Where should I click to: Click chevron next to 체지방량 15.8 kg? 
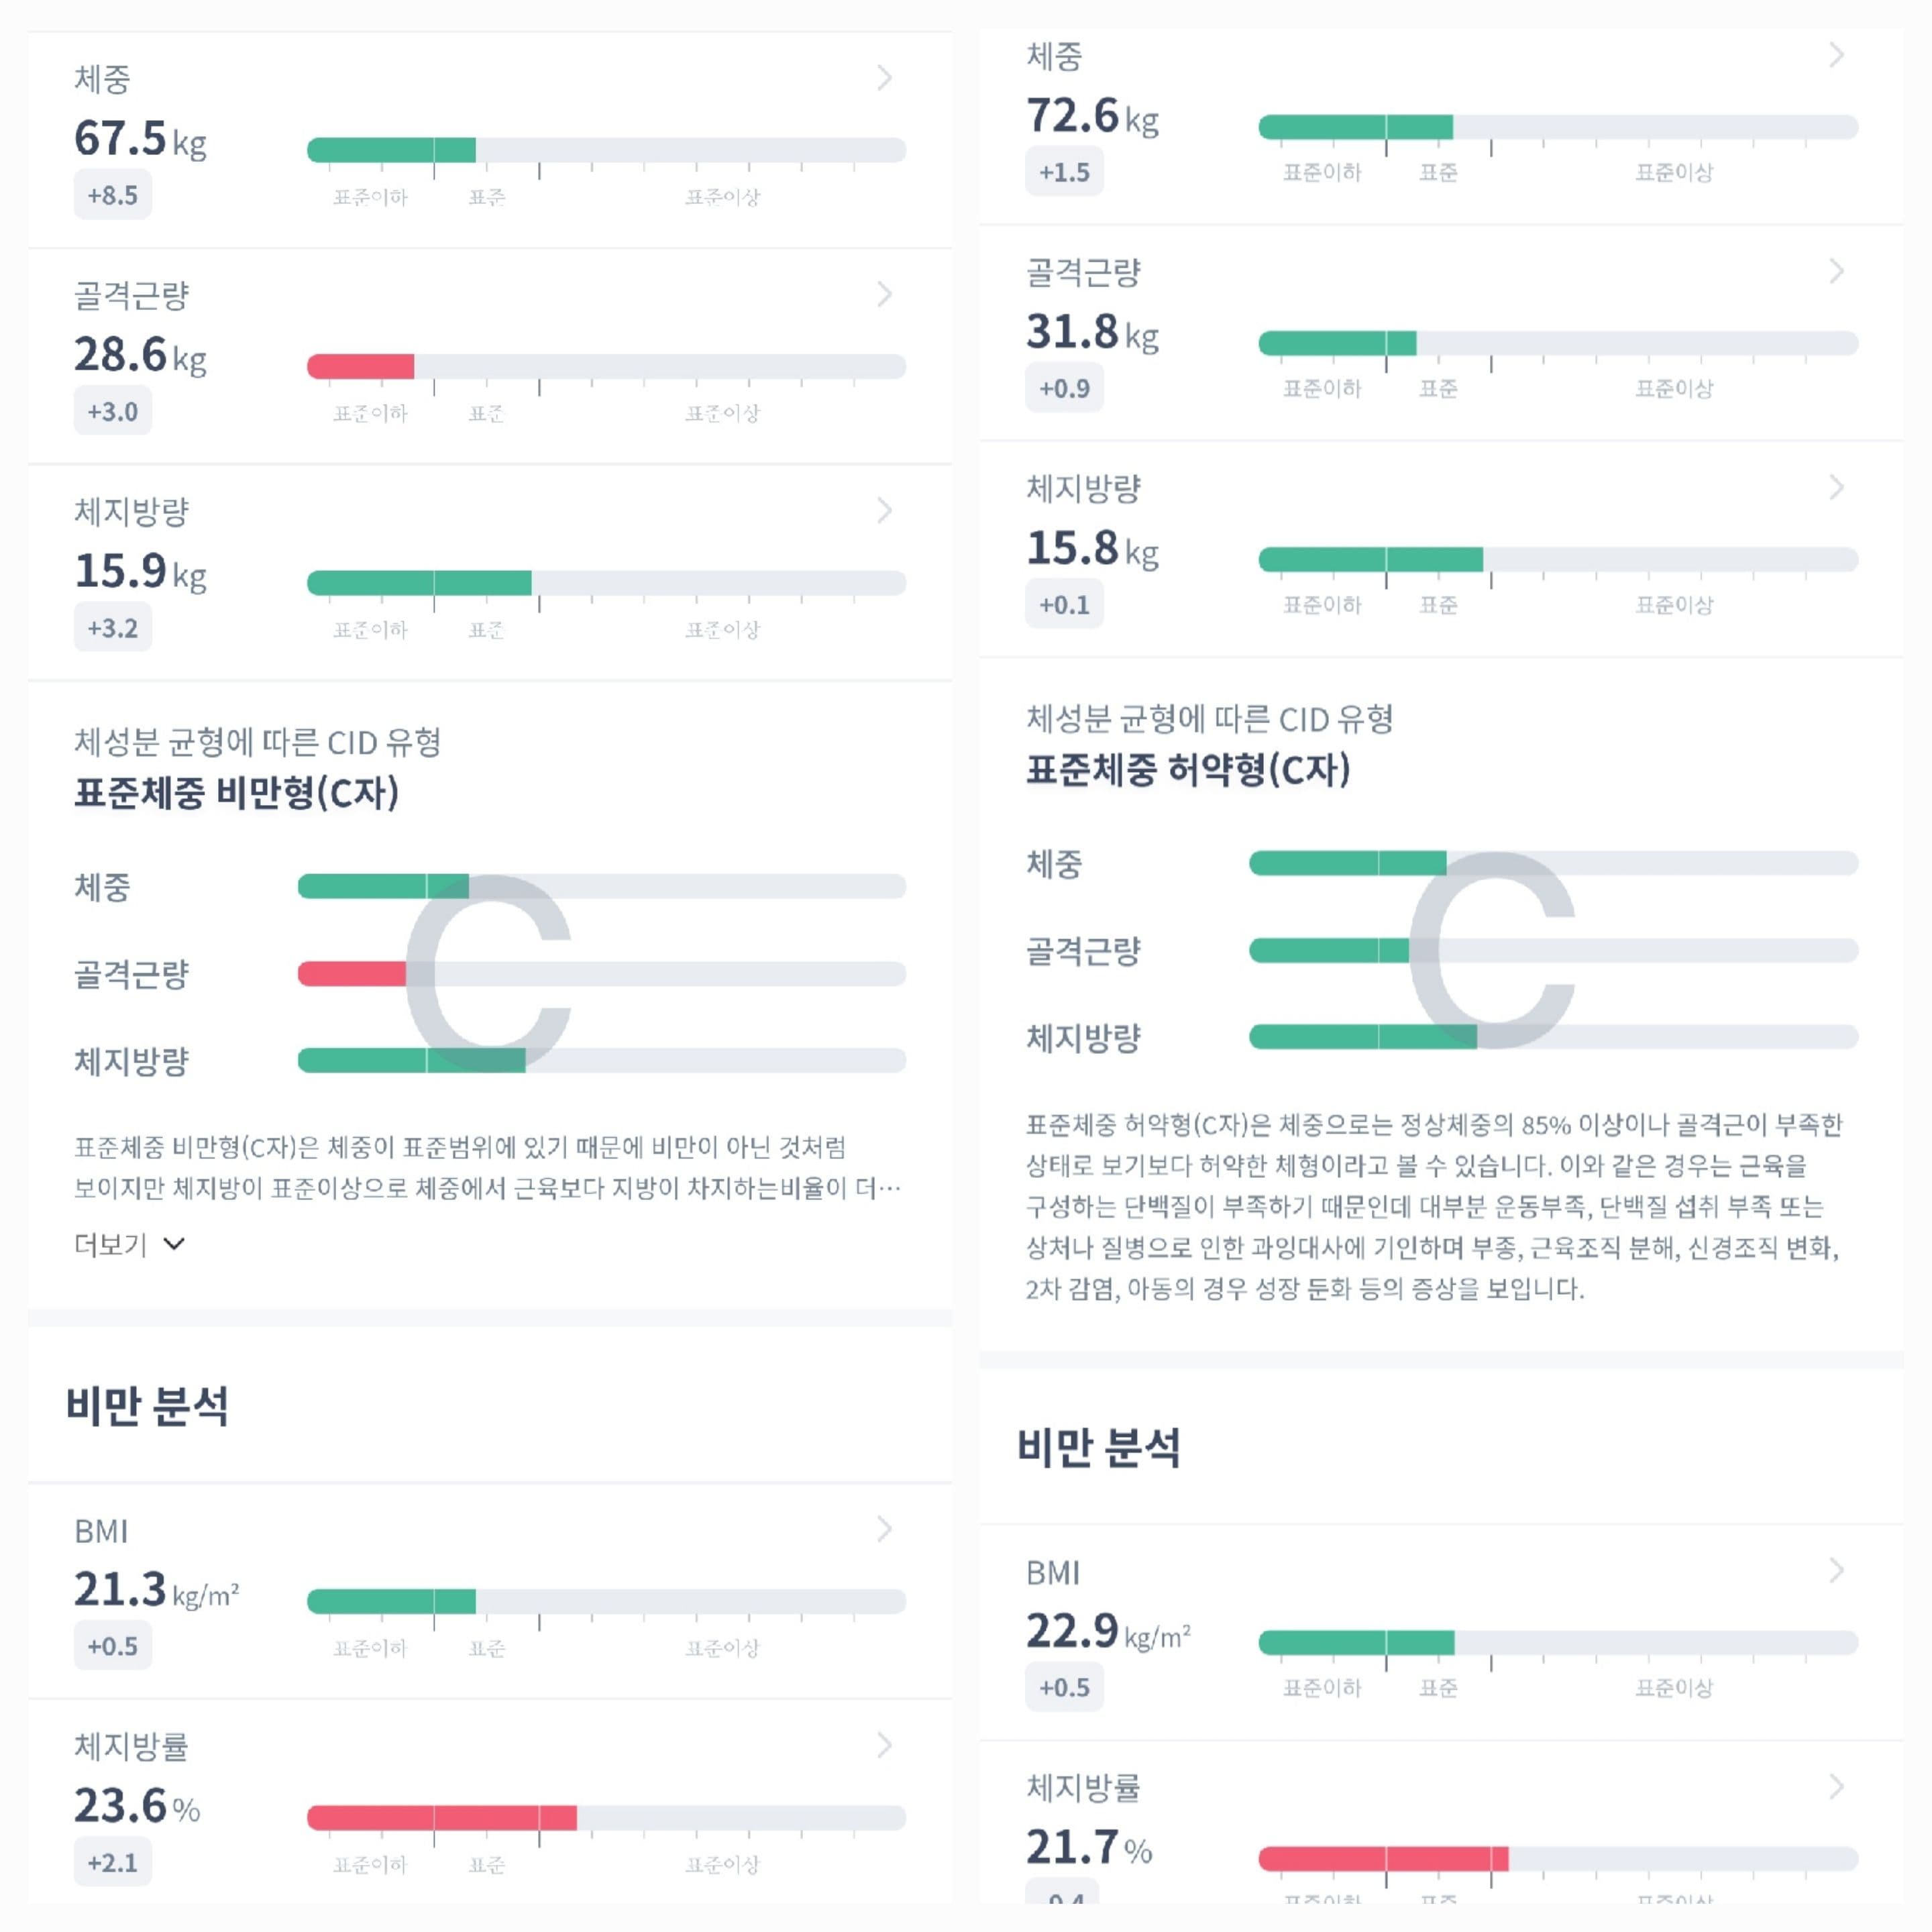point(1836,488)
